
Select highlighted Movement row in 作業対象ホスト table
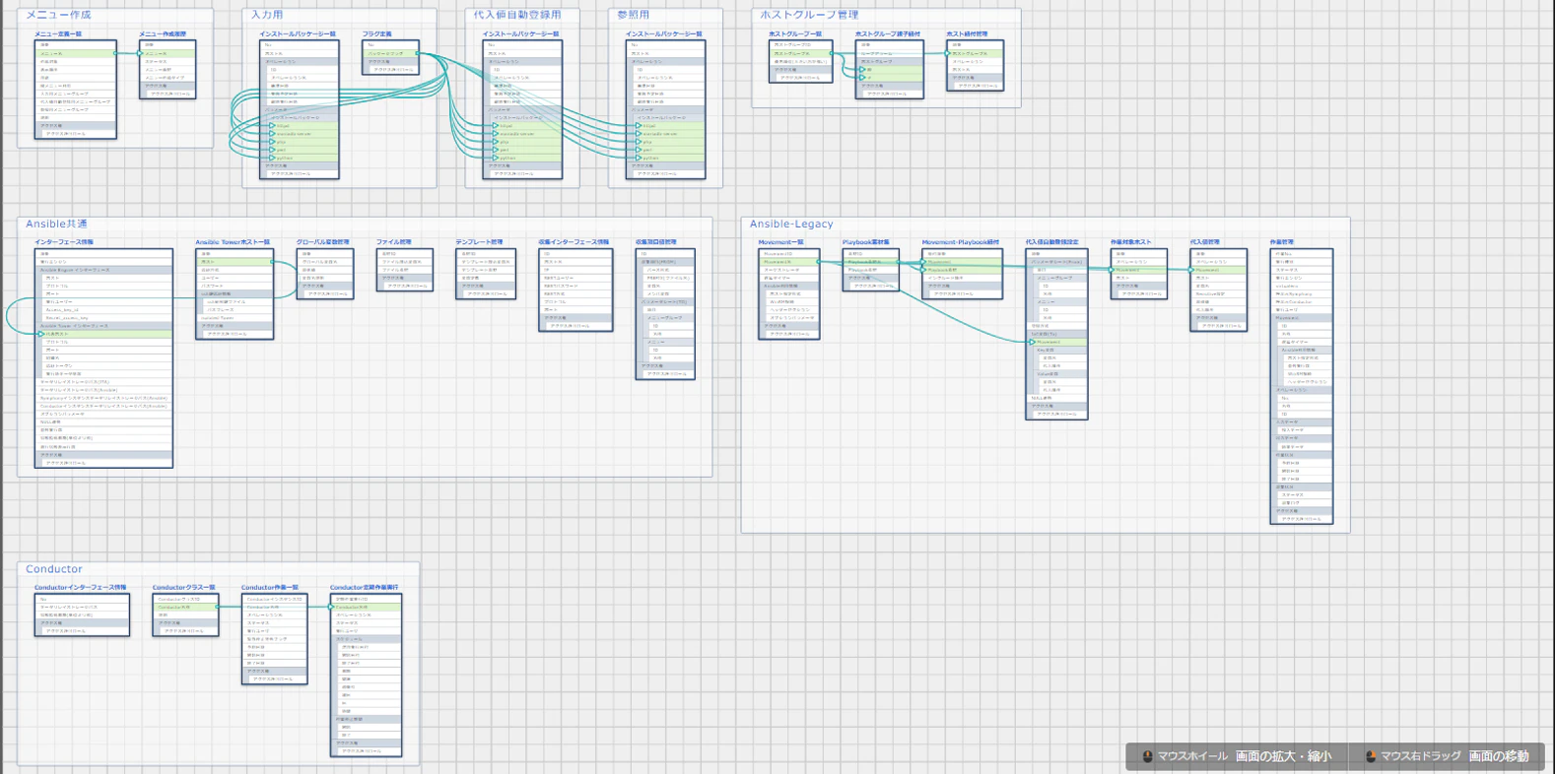pyautogui.click(x=1139, y=270)
